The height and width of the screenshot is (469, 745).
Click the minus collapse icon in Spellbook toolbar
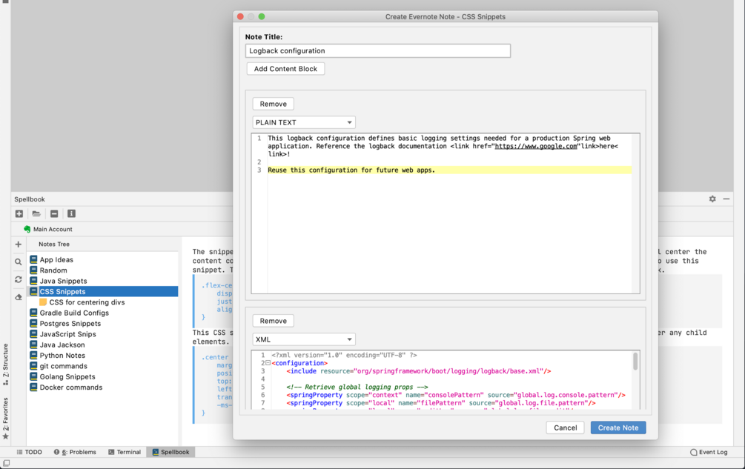click(54, 213)
